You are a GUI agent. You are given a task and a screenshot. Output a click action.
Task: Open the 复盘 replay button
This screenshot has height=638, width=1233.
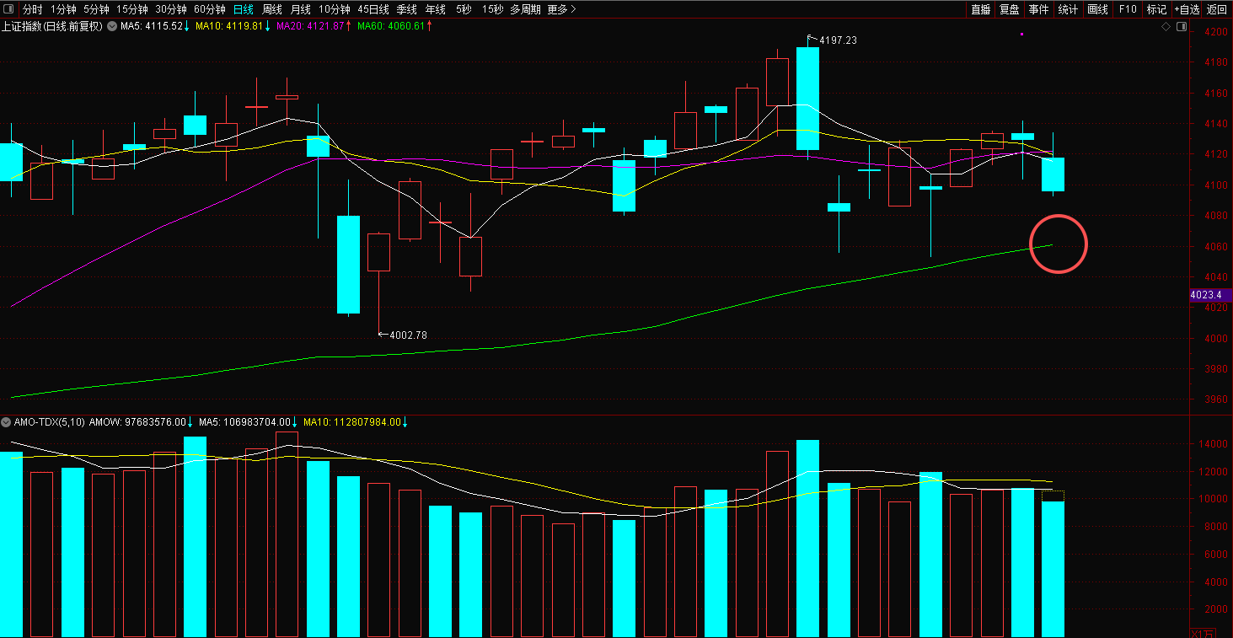(1009, 9)
